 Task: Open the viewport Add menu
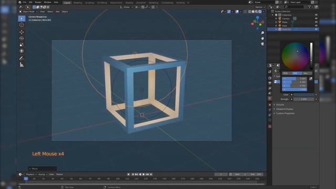(x=57, y=12)
